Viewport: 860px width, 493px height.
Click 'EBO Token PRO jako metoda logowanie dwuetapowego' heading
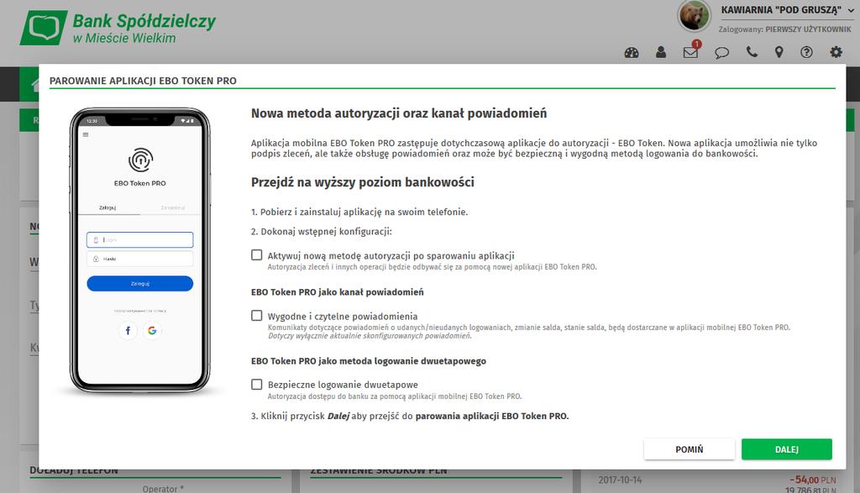pos(369,361)
